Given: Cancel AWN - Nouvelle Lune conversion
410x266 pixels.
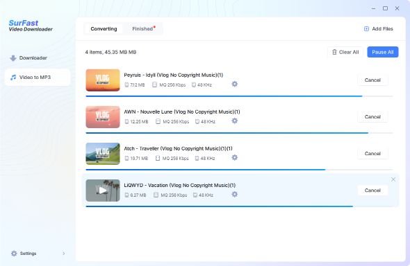Looking at the screenshot, I should coord(372,116).
